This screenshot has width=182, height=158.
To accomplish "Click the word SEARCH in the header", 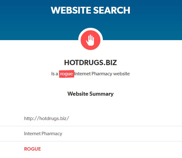I will [x=112, y=10].
